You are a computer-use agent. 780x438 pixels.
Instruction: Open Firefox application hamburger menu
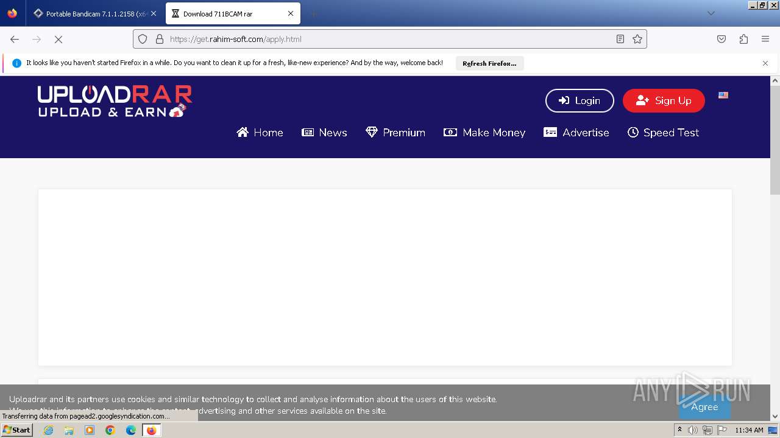pyautogui.click(x=765, y=39)
